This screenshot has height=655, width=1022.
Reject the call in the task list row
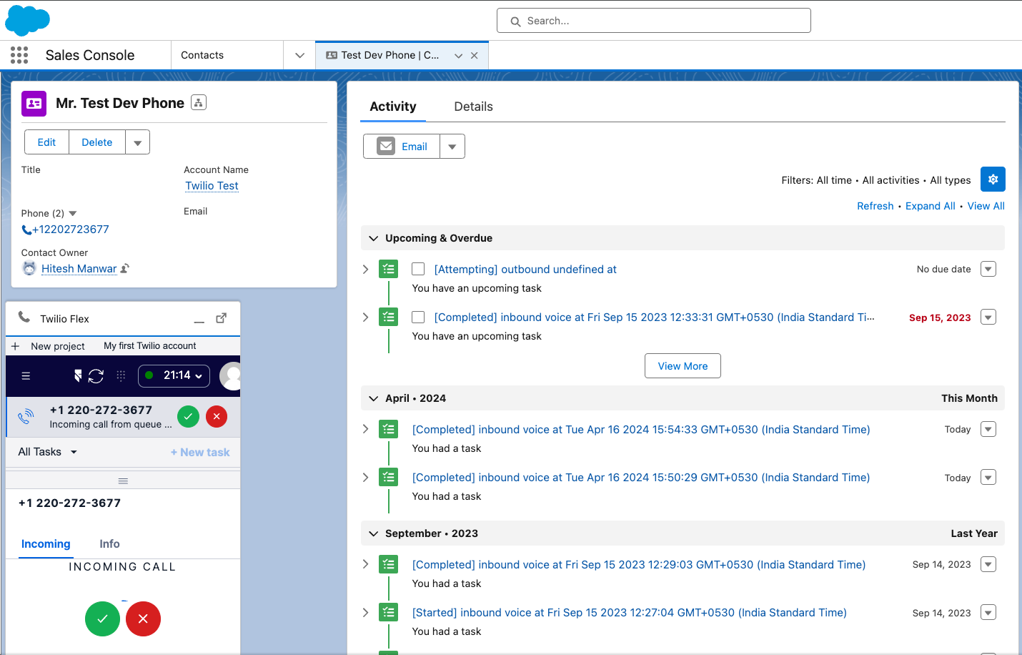[217, 417]
